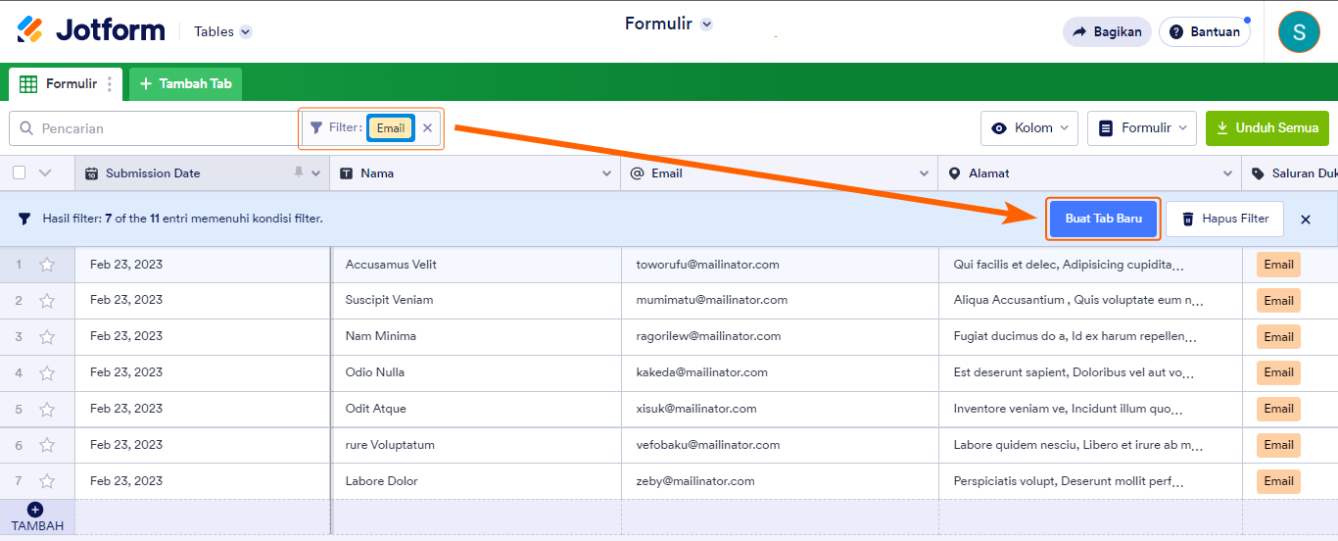Select cell mumimatu@mailinator.com
The image size is (1338, 541).
(x=780, y=300)
